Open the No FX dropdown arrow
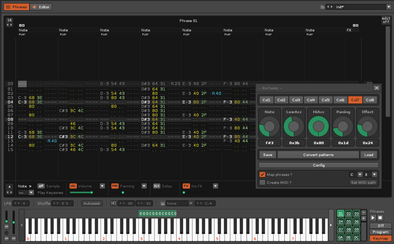The width and height of the screenshot is (394, 244). tap(215, 186)
